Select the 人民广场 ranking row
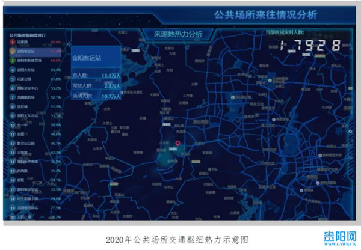 pos(35,217)
